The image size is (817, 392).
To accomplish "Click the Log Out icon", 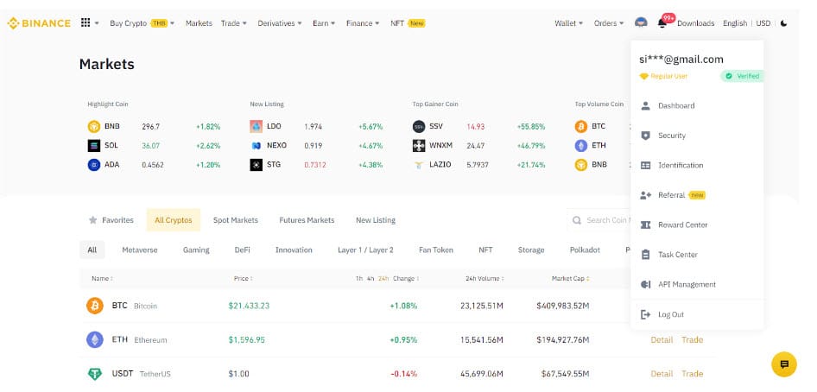I will [x=645, y=314].
